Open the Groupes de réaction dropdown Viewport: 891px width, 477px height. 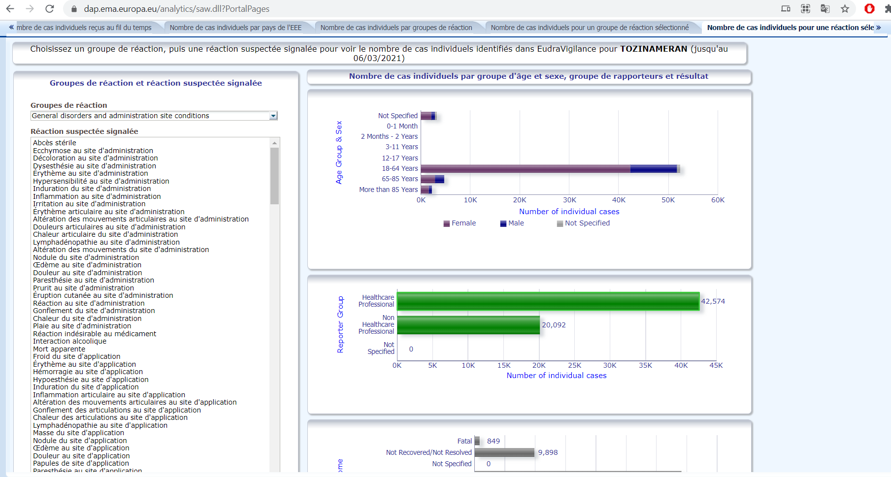273,116
